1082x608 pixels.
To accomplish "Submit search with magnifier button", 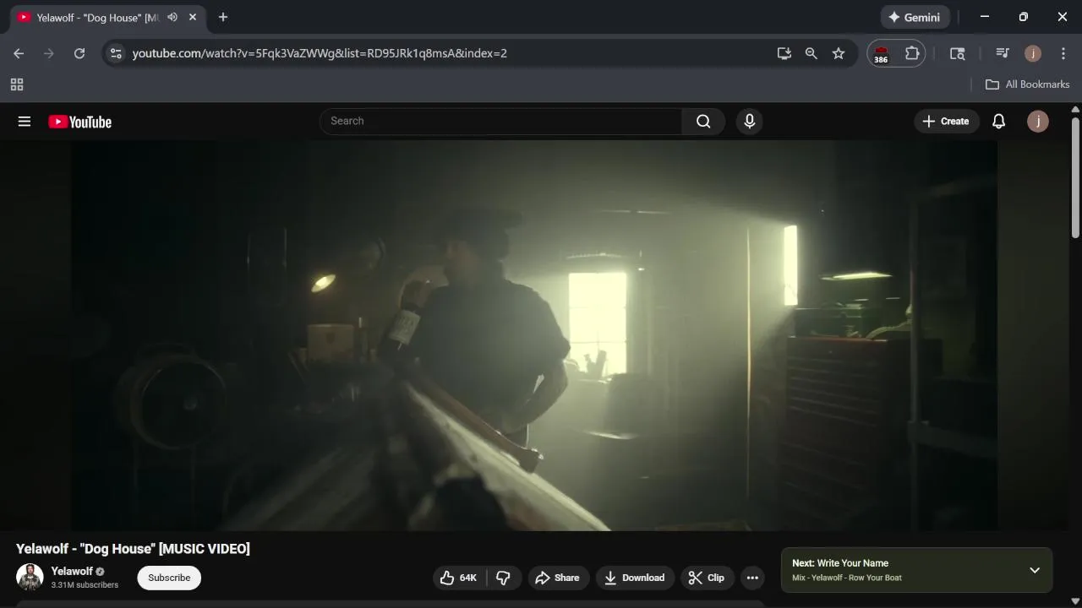I will coord(703,121).
